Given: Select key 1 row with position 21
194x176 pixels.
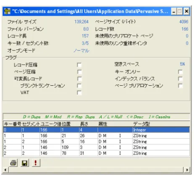Looking at the screenshot, I should (x=96, y=136).
